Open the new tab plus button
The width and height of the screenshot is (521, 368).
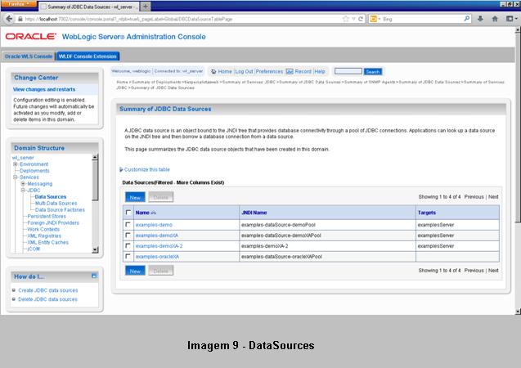pyautogui.click(x=146, y=6)
